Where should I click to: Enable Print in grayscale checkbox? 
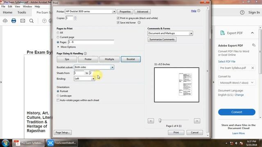[118, 18]
